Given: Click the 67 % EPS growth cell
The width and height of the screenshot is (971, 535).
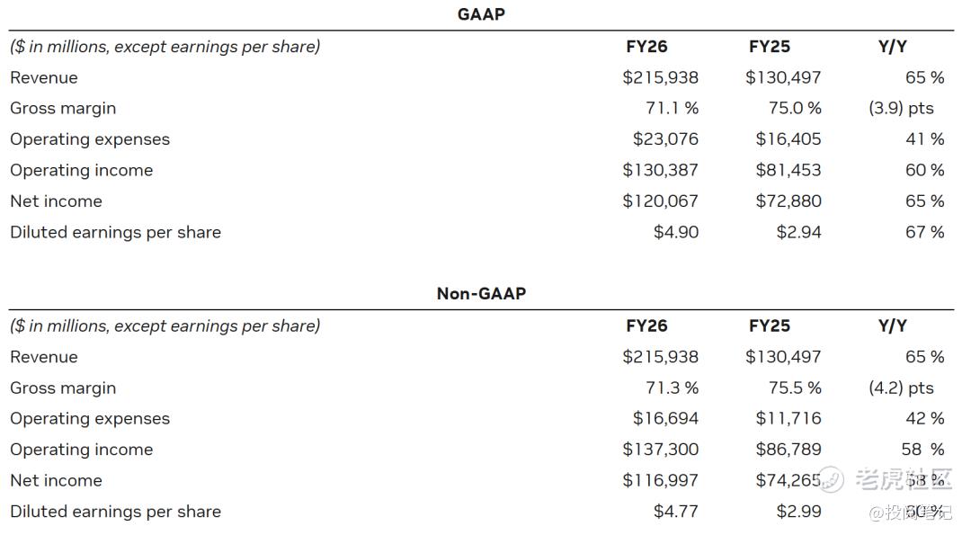Looking at the screenshot, I should click(x=924, y=232).
